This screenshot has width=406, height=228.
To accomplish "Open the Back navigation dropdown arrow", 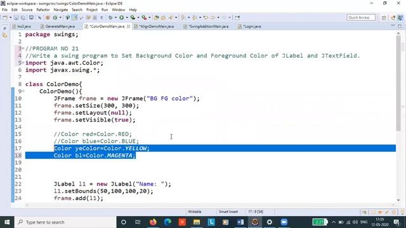I will (x=218, y=18).
